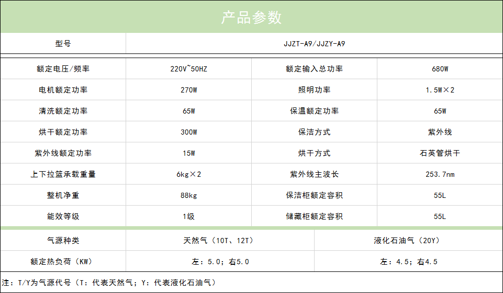Select the 照明功率 label cell
The image size is (503, 293).
pyautogui.click(x=314, y=90)
